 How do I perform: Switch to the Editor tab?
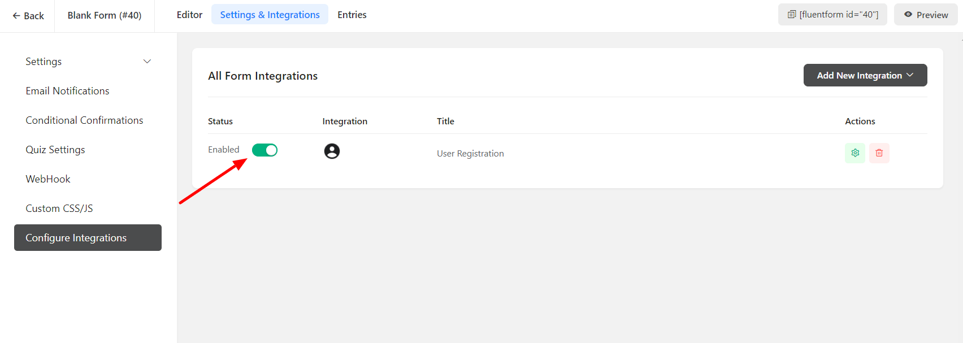pyautogui.click(x=189, y=15)
